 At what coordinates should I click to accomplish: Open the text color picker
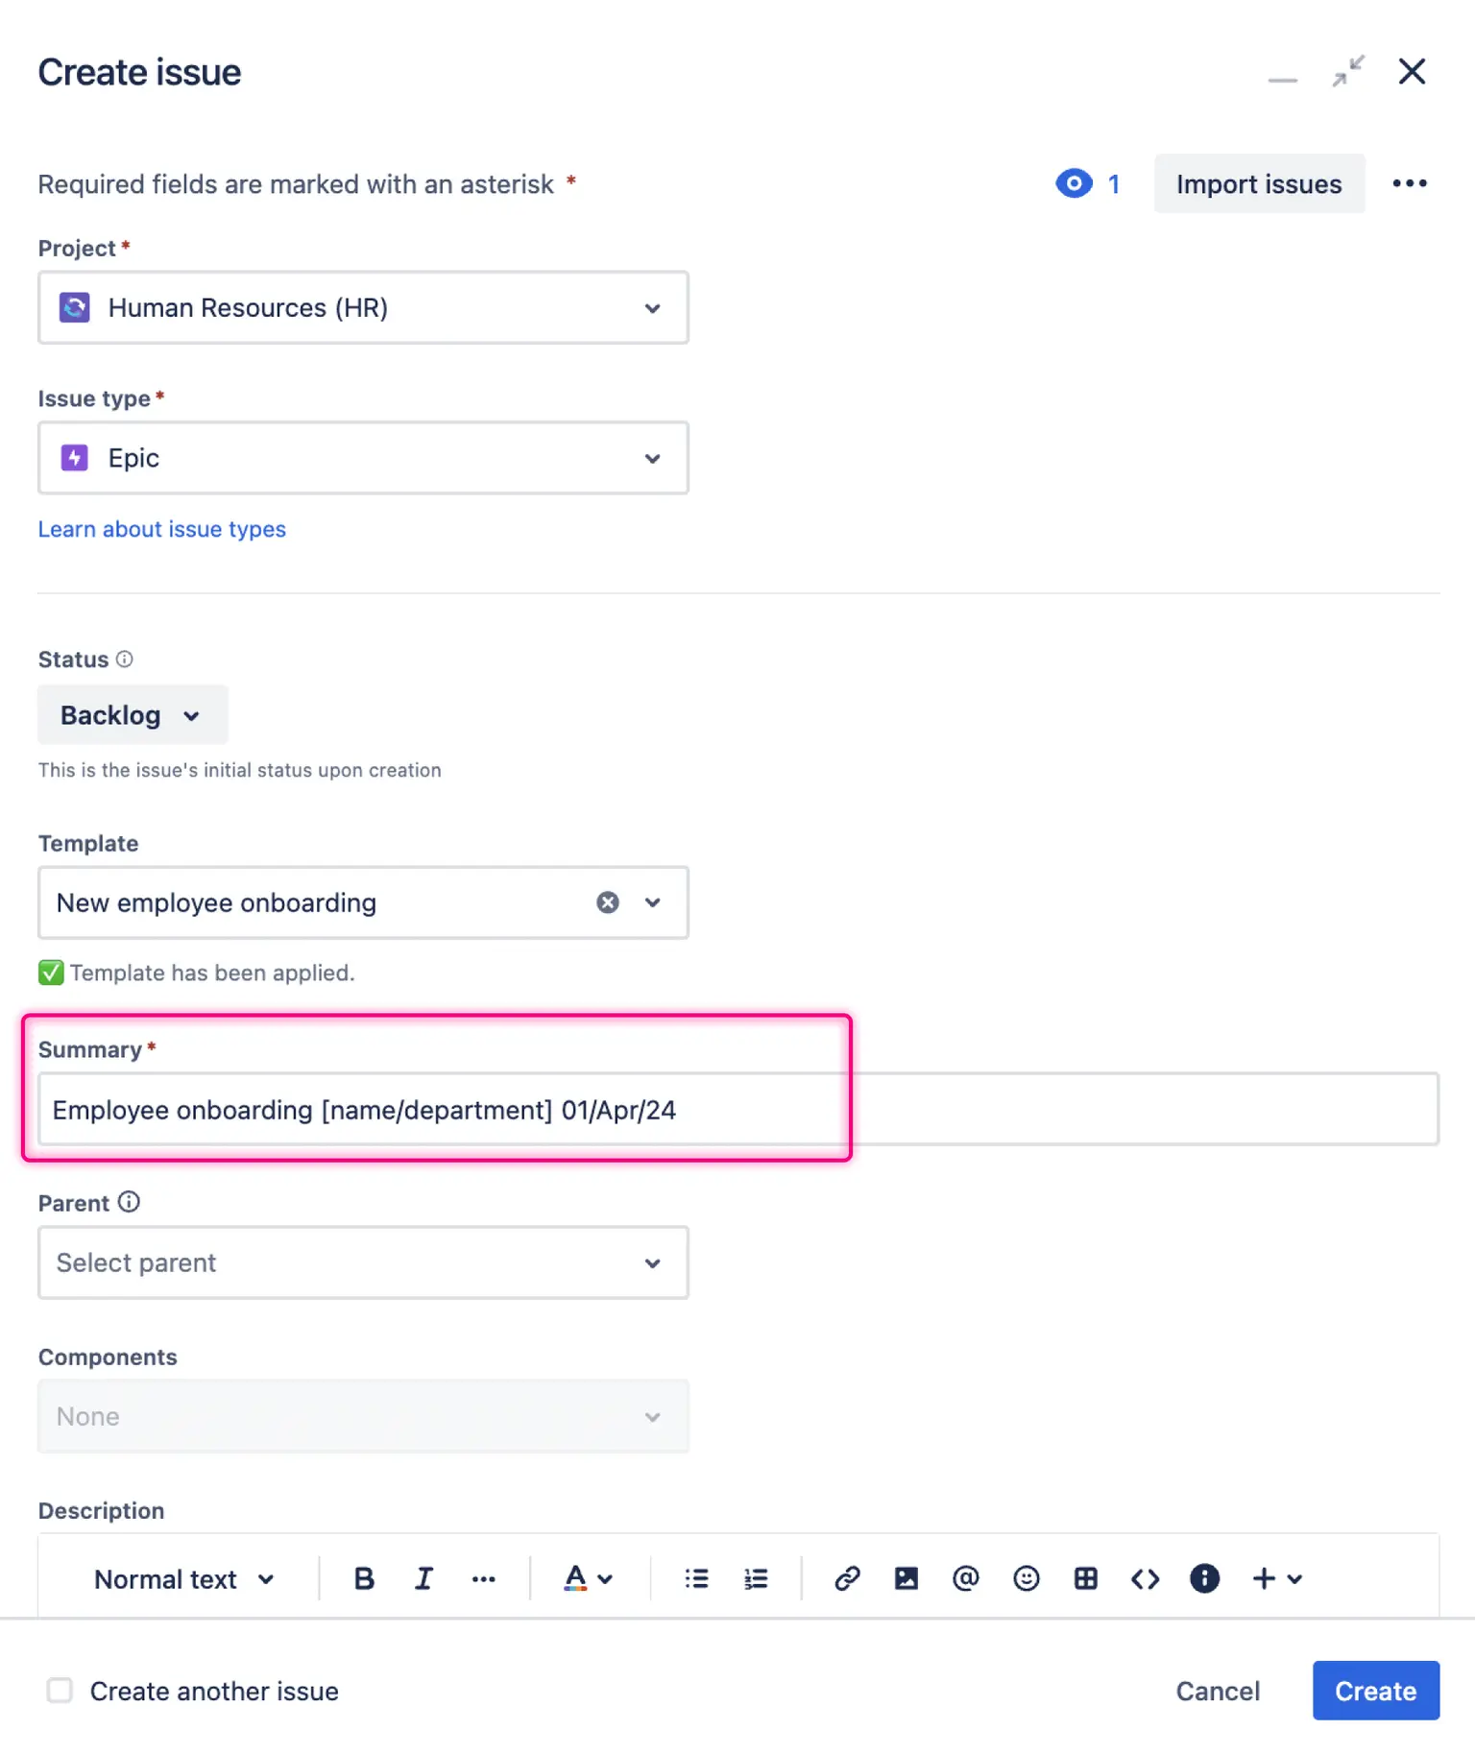pyautogui.click(x=587, y=1578)
